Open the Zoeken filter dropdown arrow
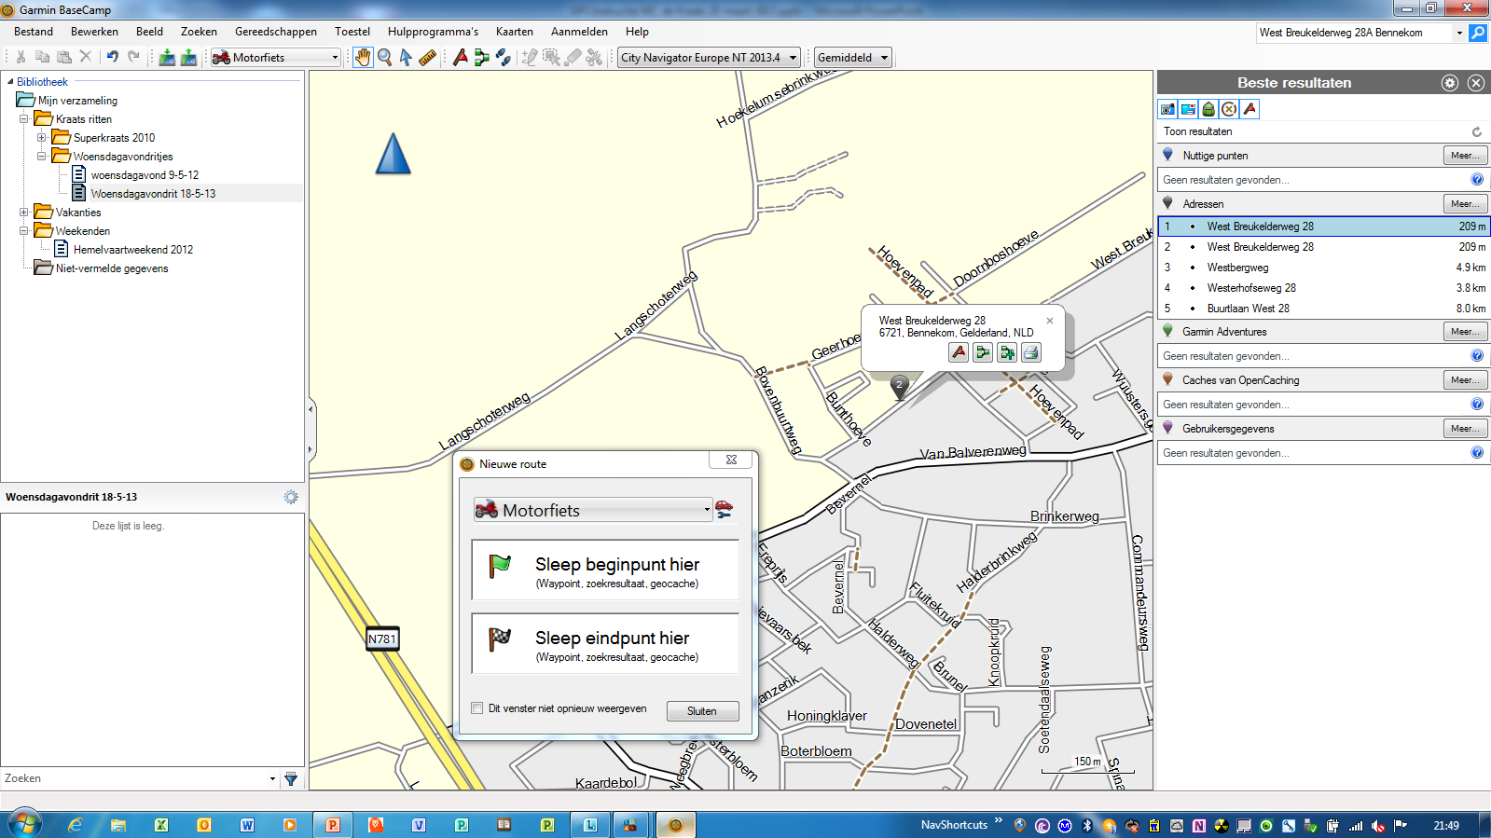1491x838 pixels. pos(272,778)
